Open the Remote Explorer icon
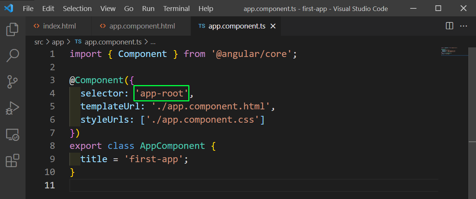 [x=13, y=134]
